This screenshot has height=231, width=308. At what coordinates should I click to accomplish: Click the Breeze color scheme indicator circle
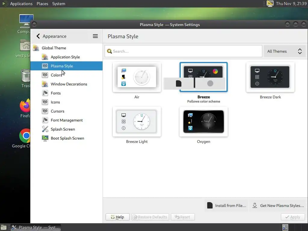click(215, 71)
